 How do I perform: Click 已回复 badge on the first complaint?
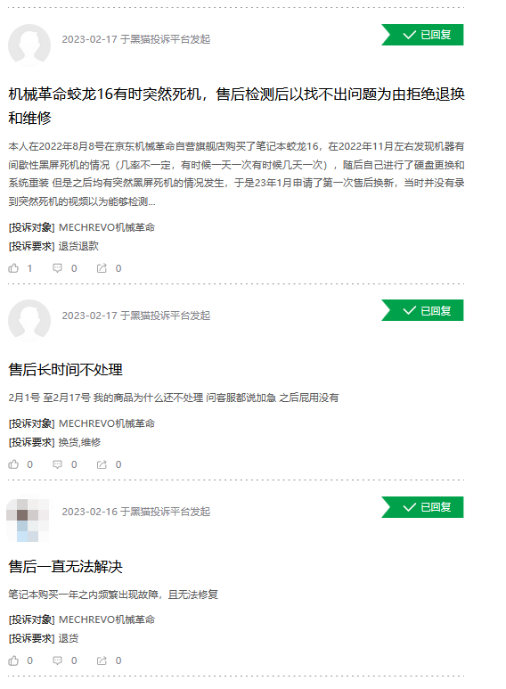[422, 35]
